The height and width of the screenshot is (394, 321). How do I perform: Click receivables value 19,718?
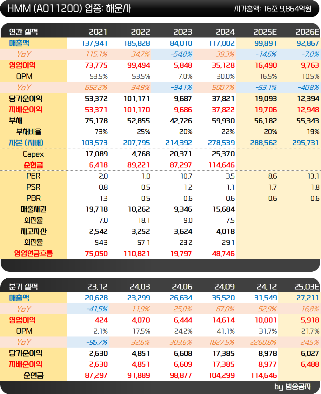coord(97,209)
